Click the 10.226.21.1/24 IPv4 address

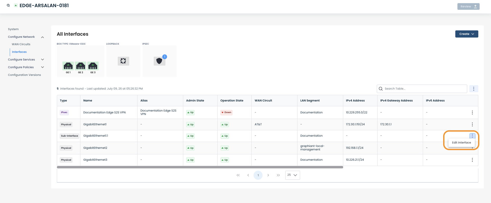coord(355,160)
